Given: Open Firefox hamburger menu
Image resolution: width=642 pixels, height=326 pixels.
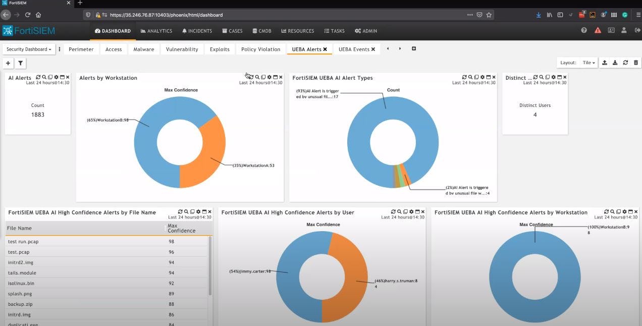Looking at the screenshot, I should pos(638,15).
